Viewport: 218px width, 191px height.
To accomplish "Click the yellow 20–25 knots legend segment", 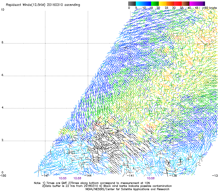I will click(x=163, y=4).
